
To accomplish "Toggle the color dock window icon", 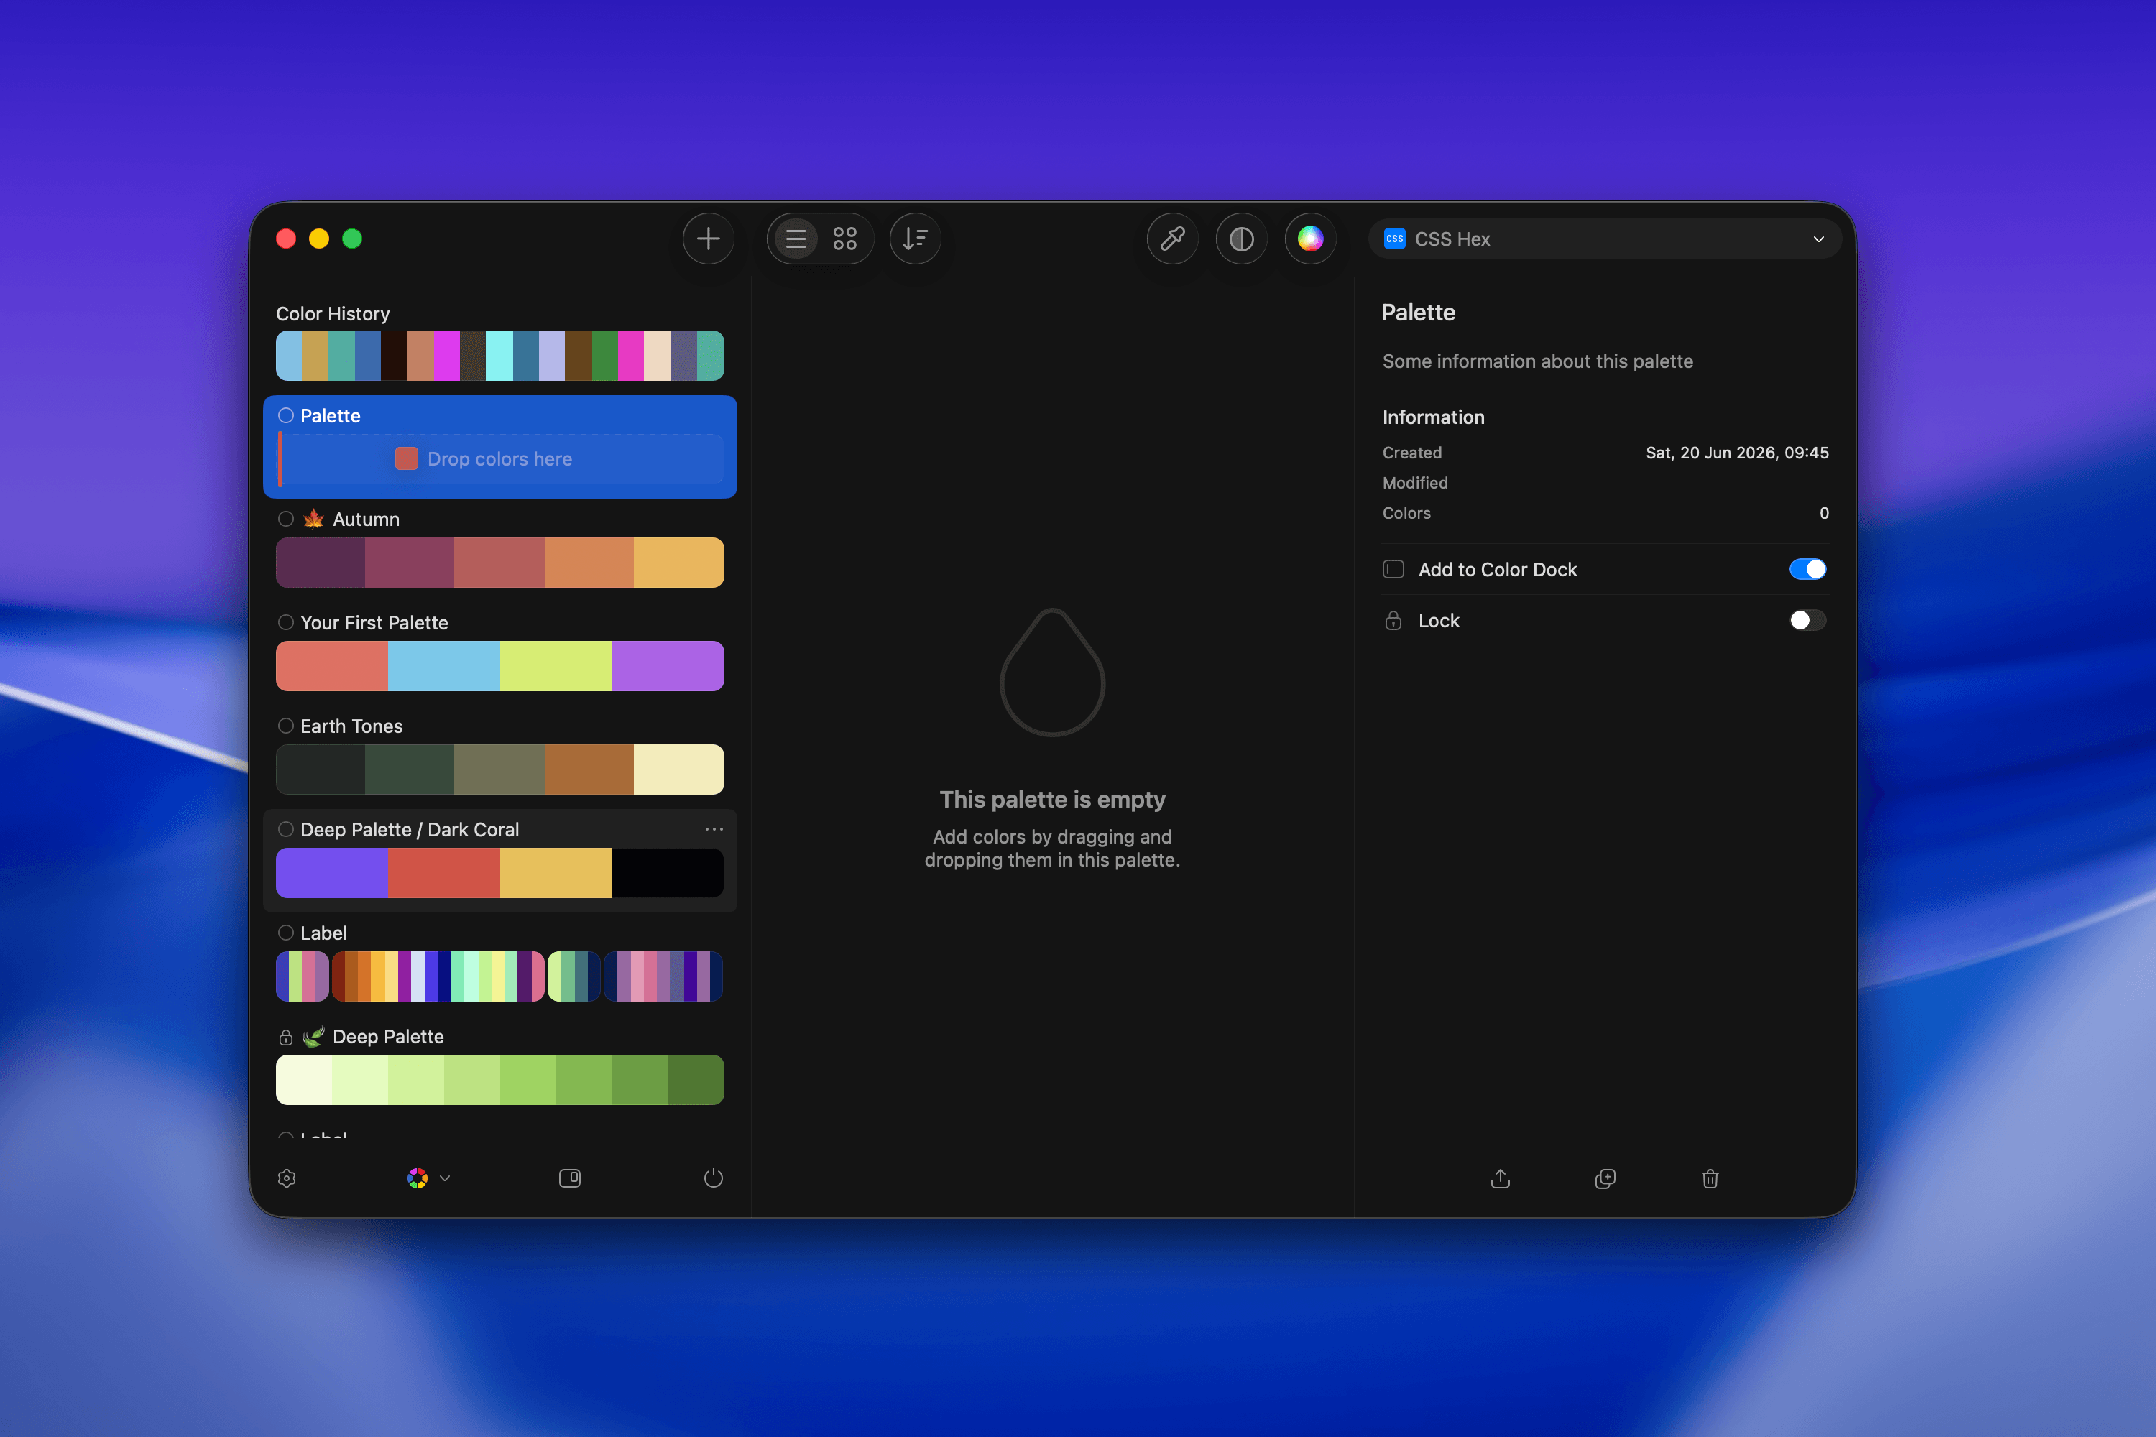I will 569,1178.
